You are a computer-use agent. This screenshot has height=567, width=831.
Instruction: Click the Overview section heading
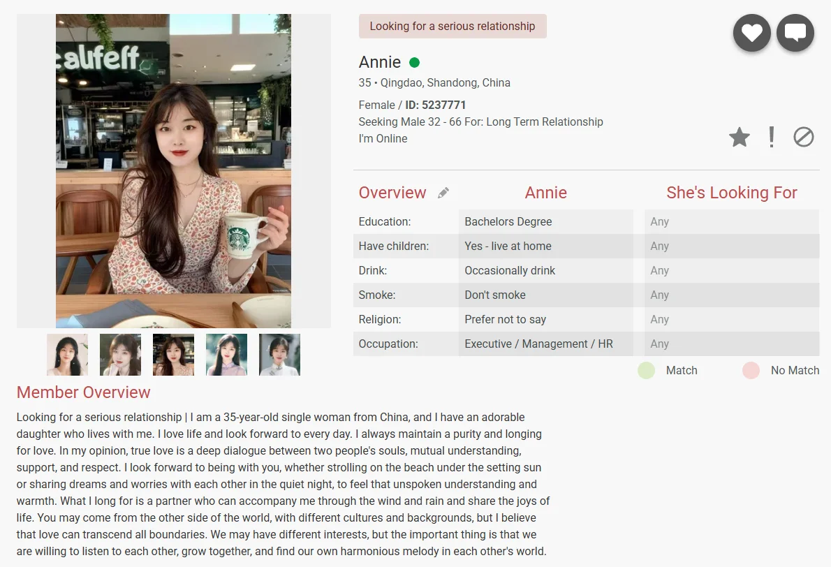coord(392,193)
